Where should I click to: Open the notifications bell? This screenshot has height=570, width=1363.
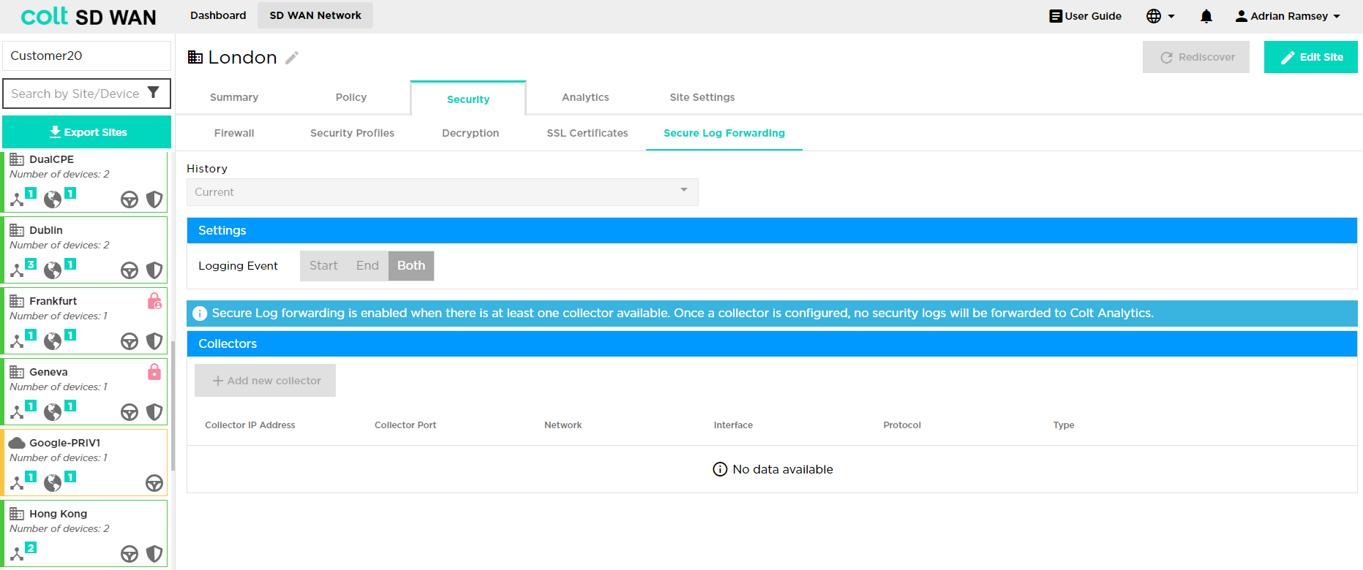[x=1206, y=16]
